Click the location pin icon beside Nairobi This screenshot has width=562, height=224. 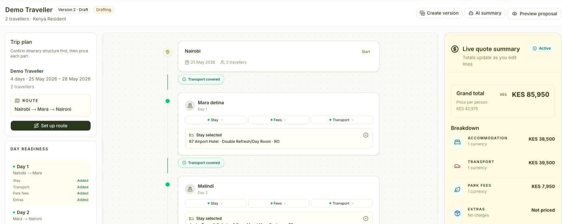tap(168, 52)
